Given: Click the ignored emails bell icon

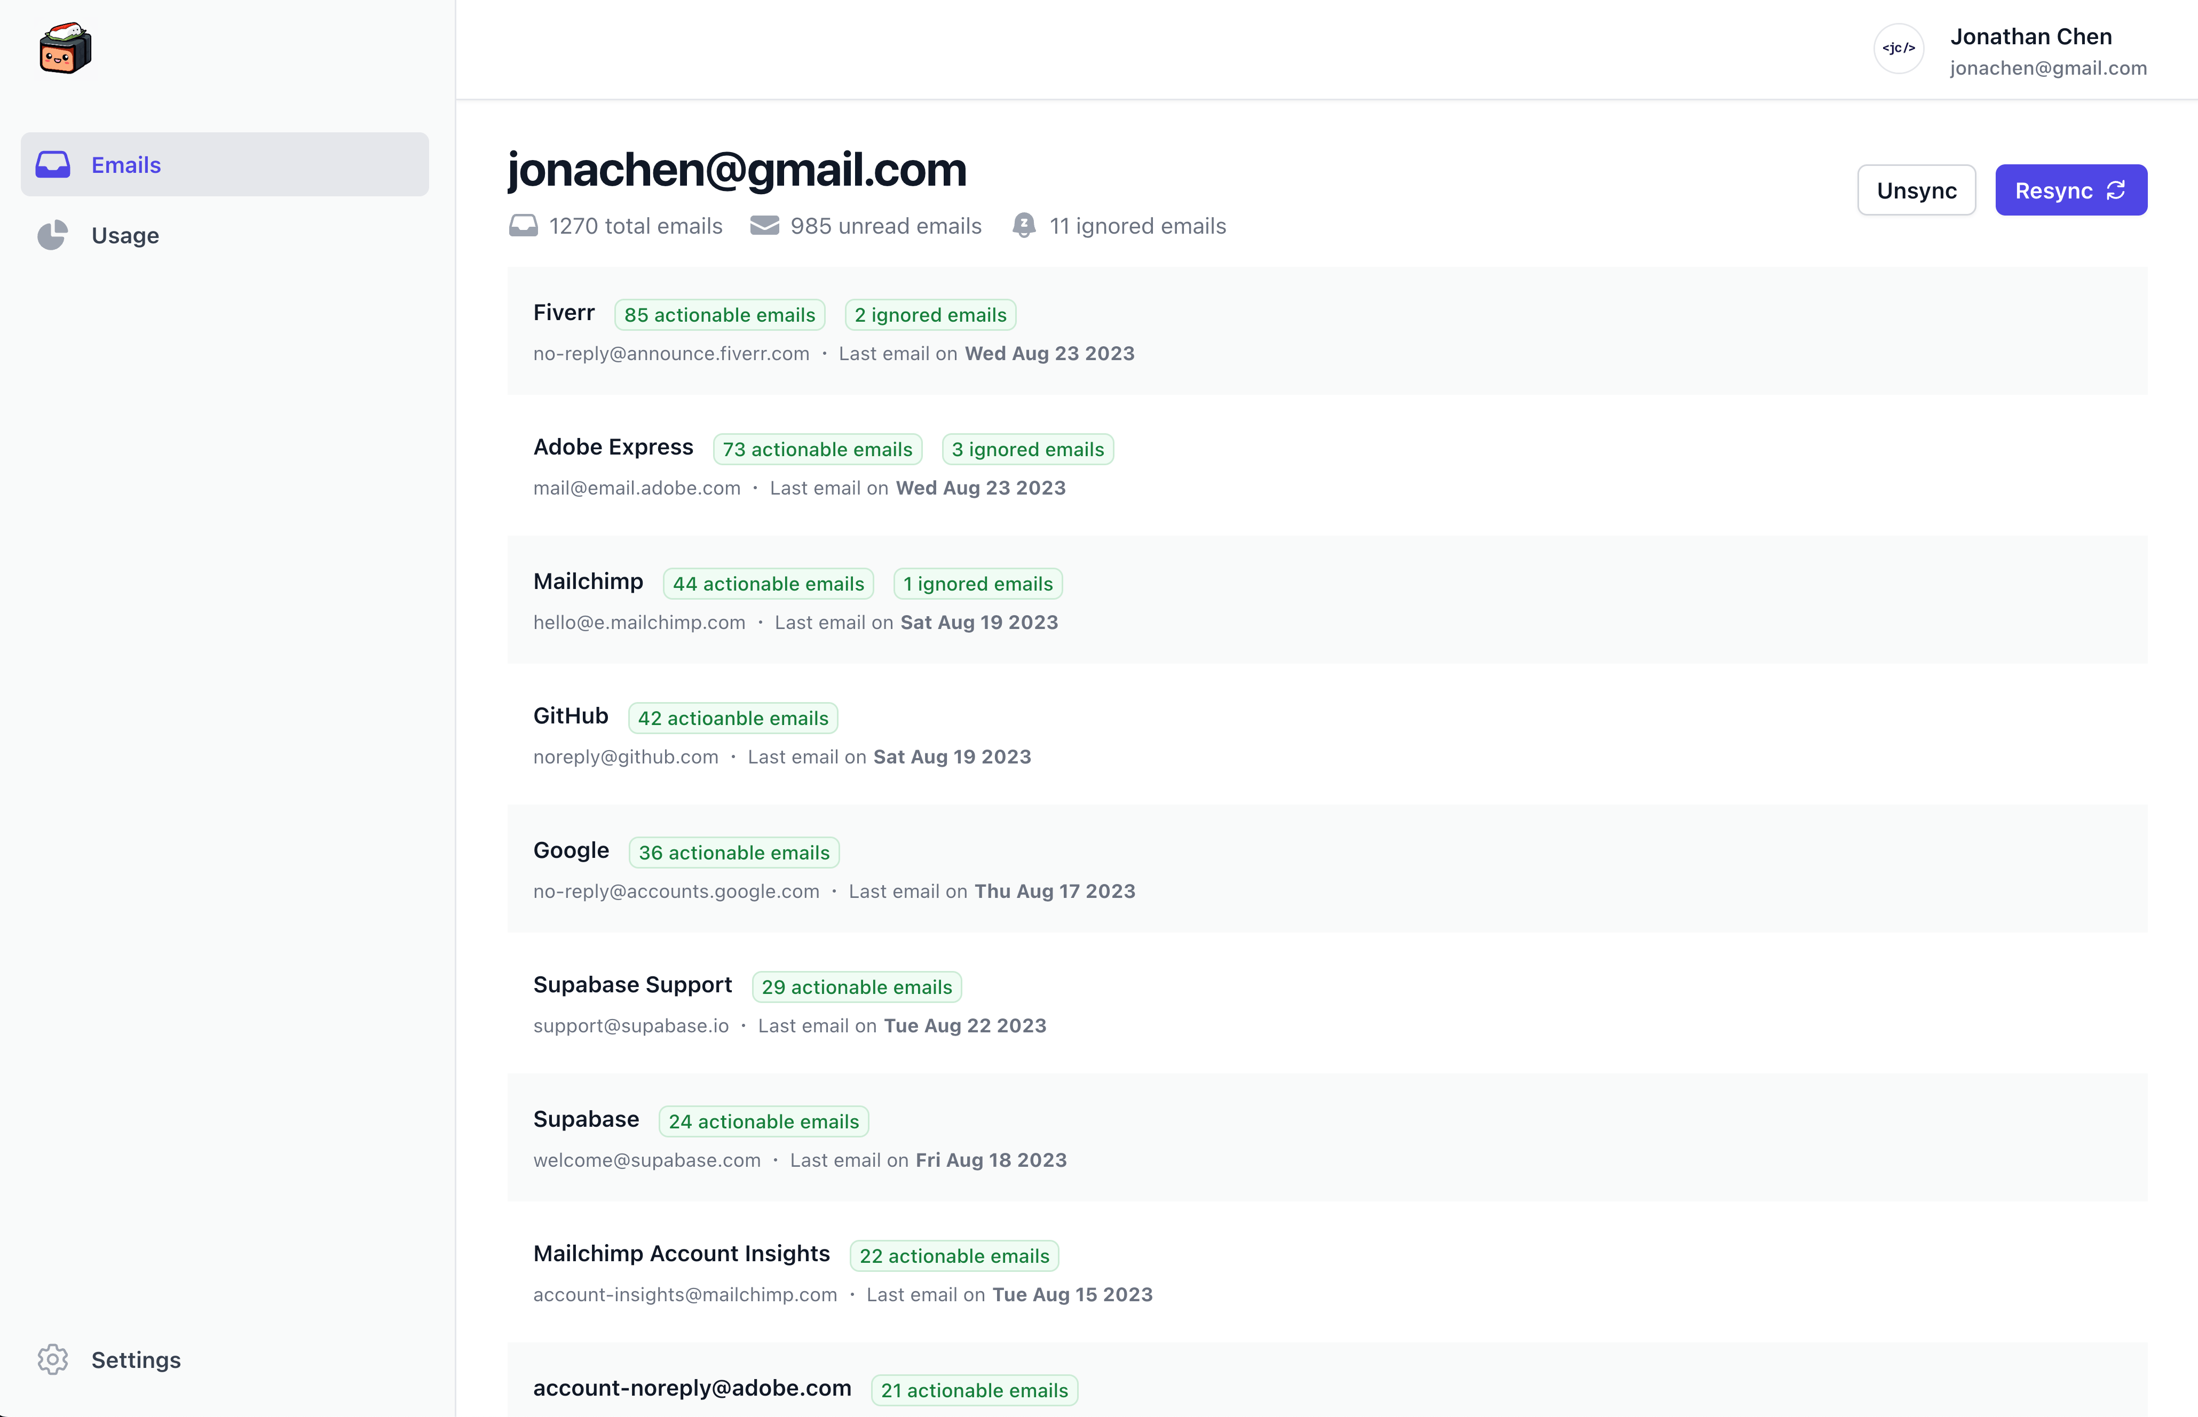Looking at the screenshot, I should pyautogui.click(x=1024, y=226).
